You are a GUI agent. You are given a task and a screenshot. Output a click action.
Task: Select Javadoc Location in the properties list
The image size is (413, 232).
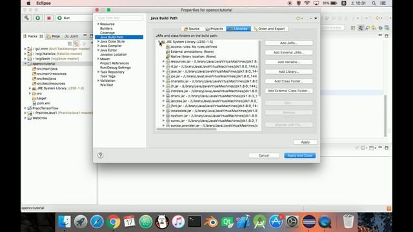click(114, 54)
